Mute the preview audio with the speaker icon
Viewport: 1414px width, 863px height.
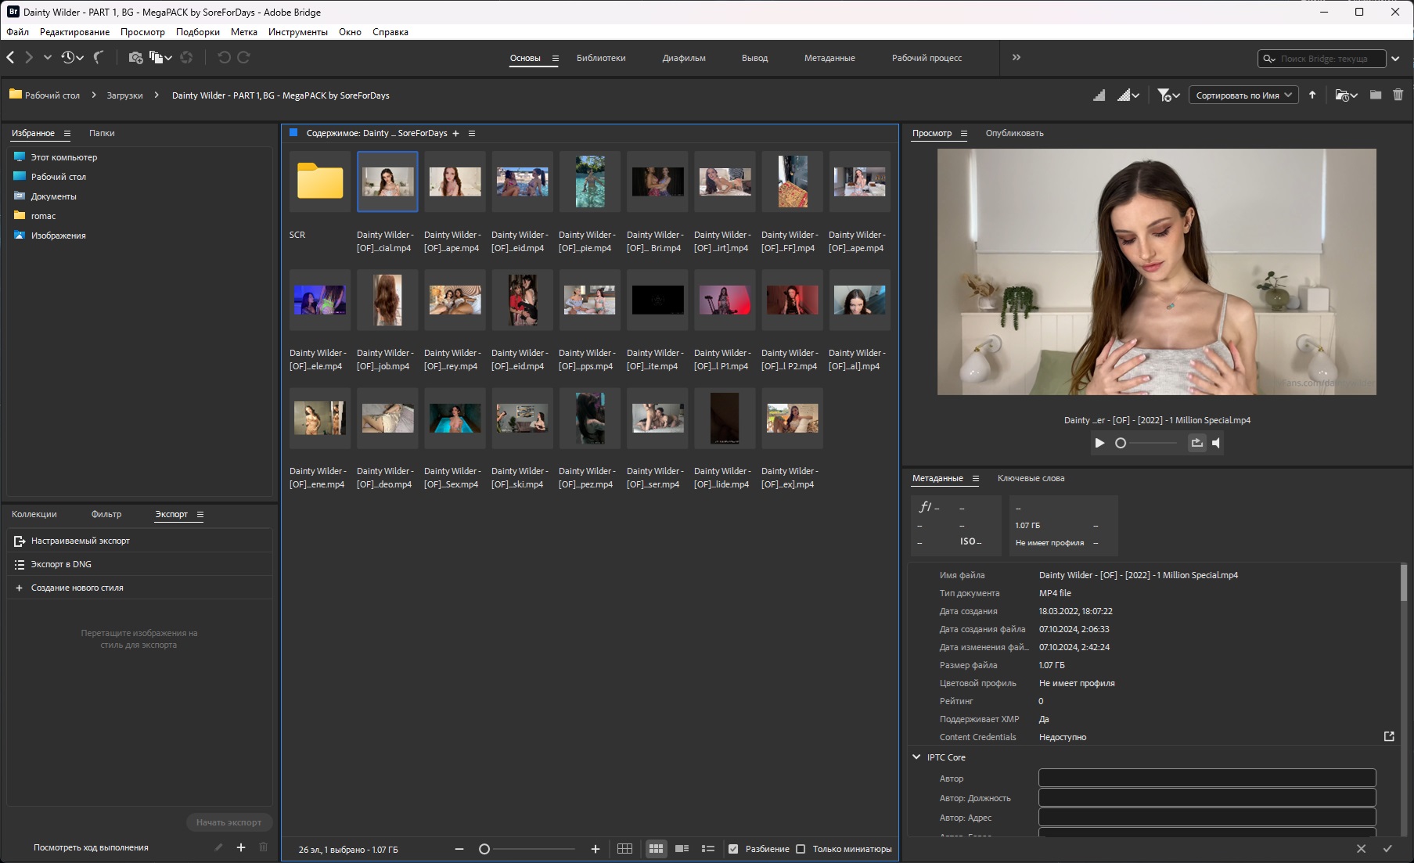1216,443
